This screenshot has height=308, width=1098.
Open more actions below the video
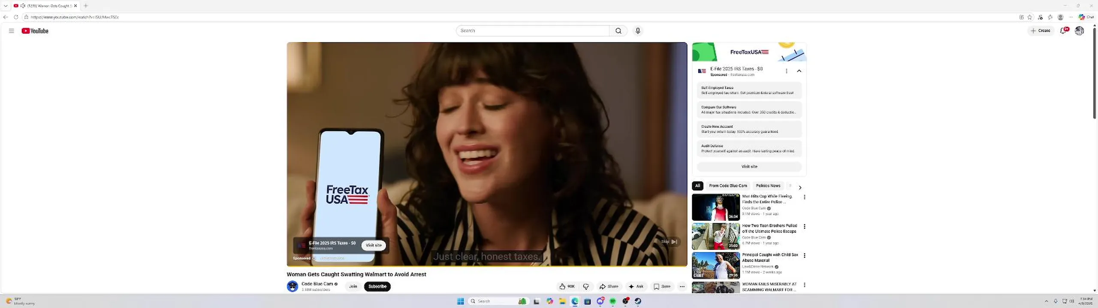(682, 287)
